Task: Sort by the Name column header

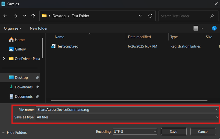Action: pyautogui.click(x=60, y=37)
